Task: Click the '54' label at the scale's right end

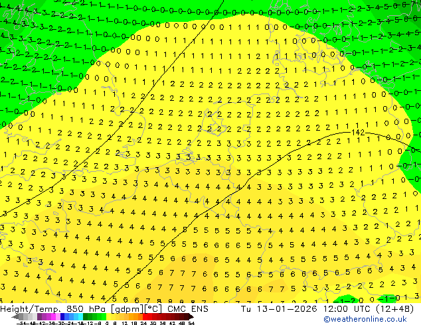Action: pyautogui.click(x=191, y=323)
